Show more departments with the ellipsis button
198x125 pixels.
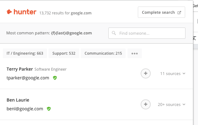pyautogui.click(x=135, y=53)
